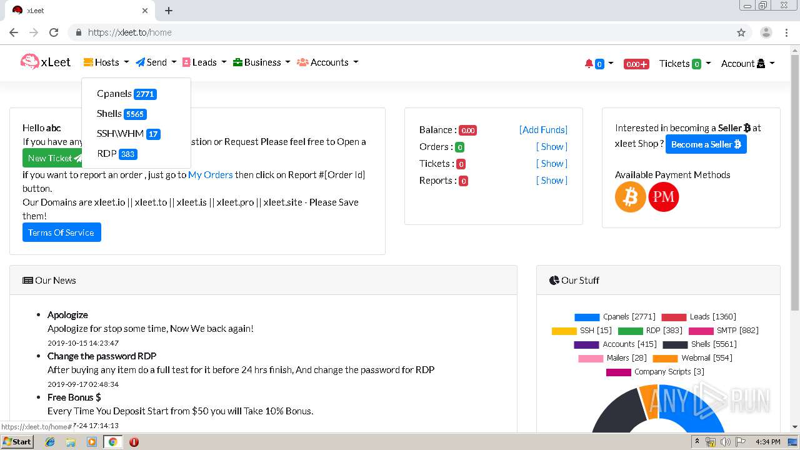Toggle Webmail [554] chart legend
This screenshot has height=450, width=800.
(692, 358)
